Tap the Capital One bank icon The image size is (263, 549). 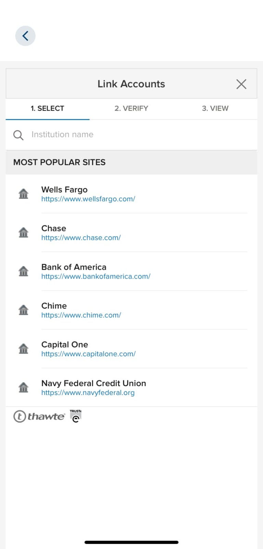coord(23,348)
